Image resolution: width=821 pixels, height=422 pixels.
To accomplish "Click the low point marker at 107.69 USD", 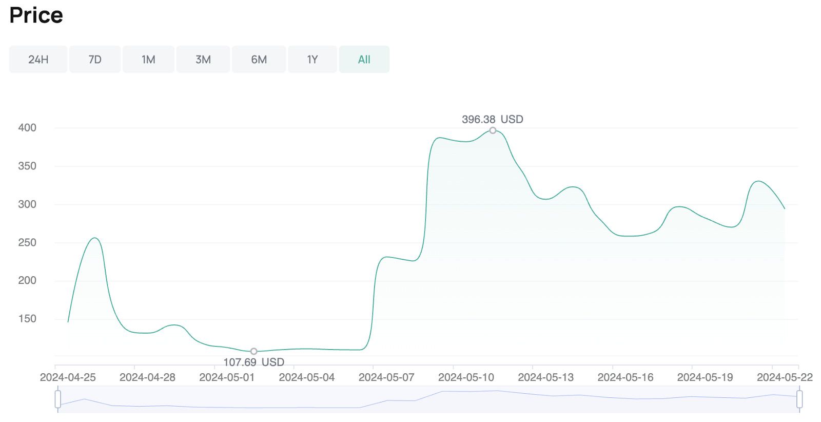I will (x=253, y=352).
